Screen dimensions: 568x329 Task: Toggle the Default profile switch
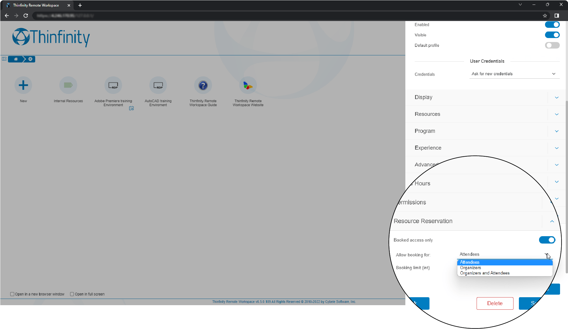pyautogui.click(x=552, y=45)
